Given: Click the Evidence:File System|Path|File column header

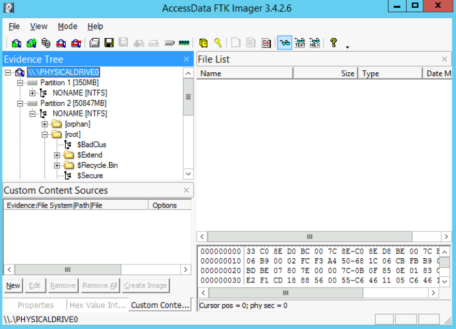Looking at the screenshot, I should 76,205.
